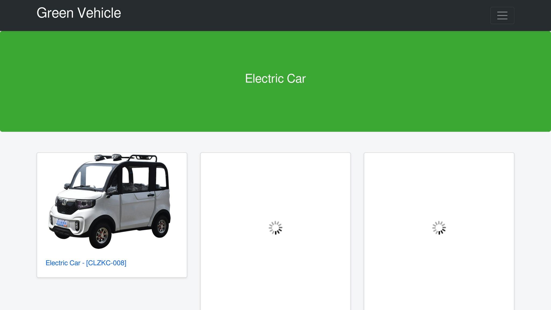The image size is (551, 310).
Task: Click the blue license plate on the car
Action: click(62, 223)
